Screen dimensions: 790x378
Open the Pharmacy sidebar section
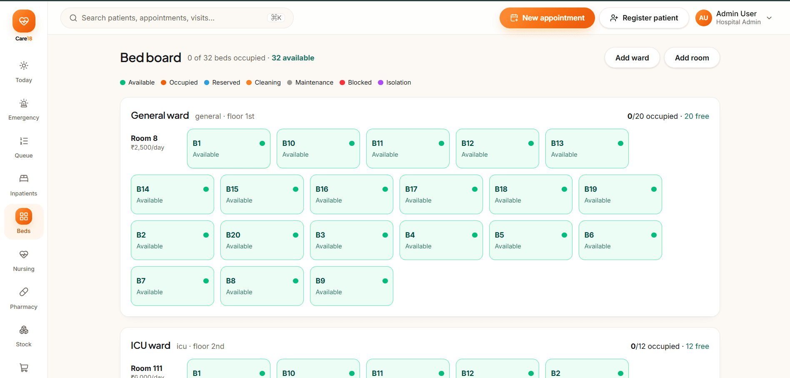(x=24, y=299)
